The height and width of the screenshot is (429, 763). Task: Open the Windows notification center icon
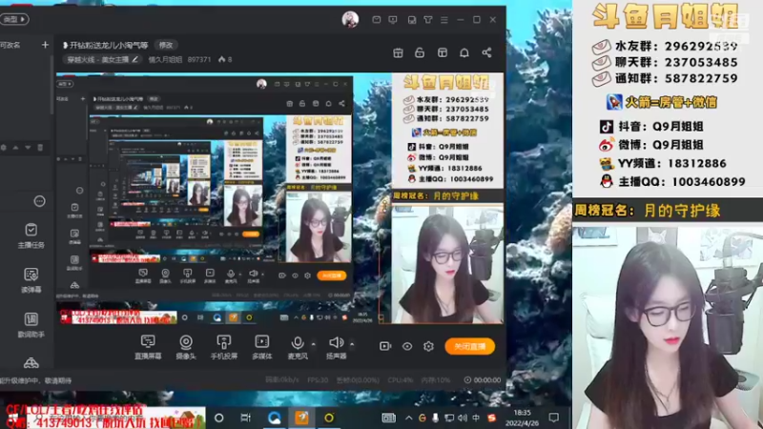[554, 418]
